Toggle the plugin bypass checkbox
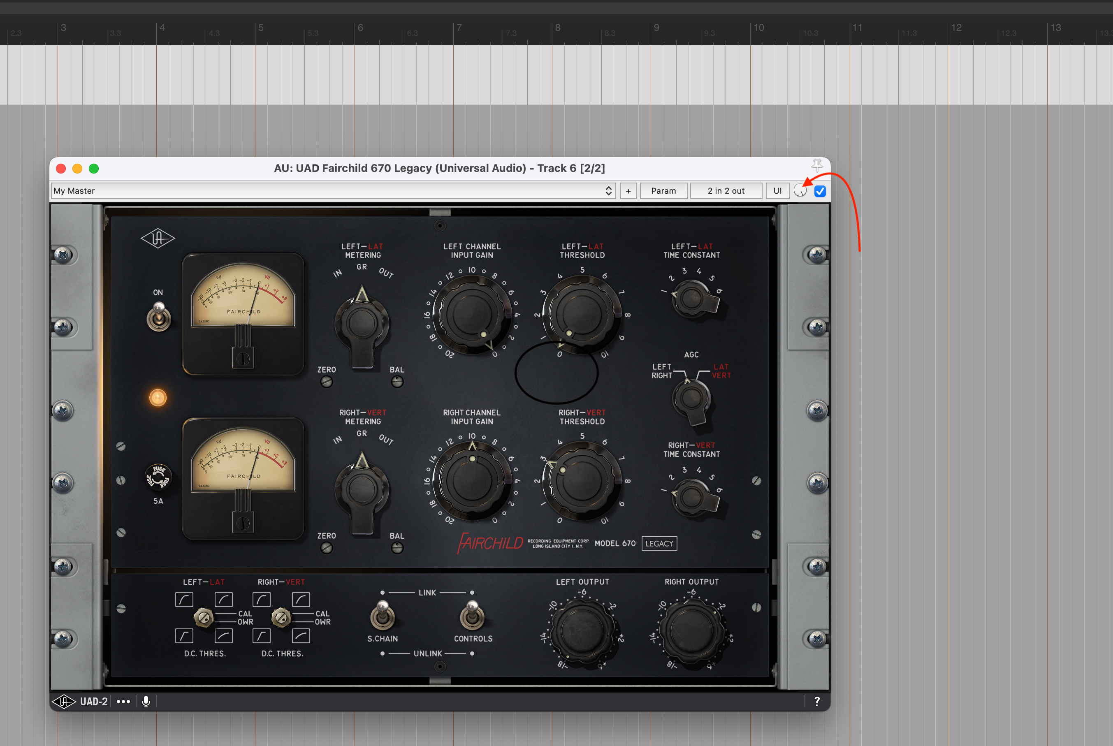The width and height of the screenshot is (1113, 746). click(x=820, y=191)
